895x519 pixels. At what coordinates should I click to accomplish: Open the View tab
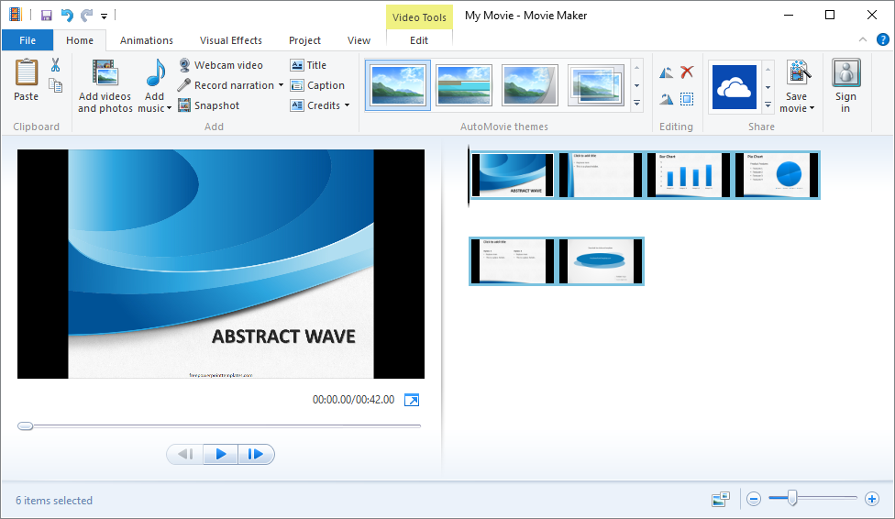tap(359, 40)
